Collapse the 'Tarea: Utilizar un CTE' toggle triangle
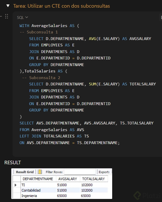Viewport: 162px width, 202px height. click(8, 6)
